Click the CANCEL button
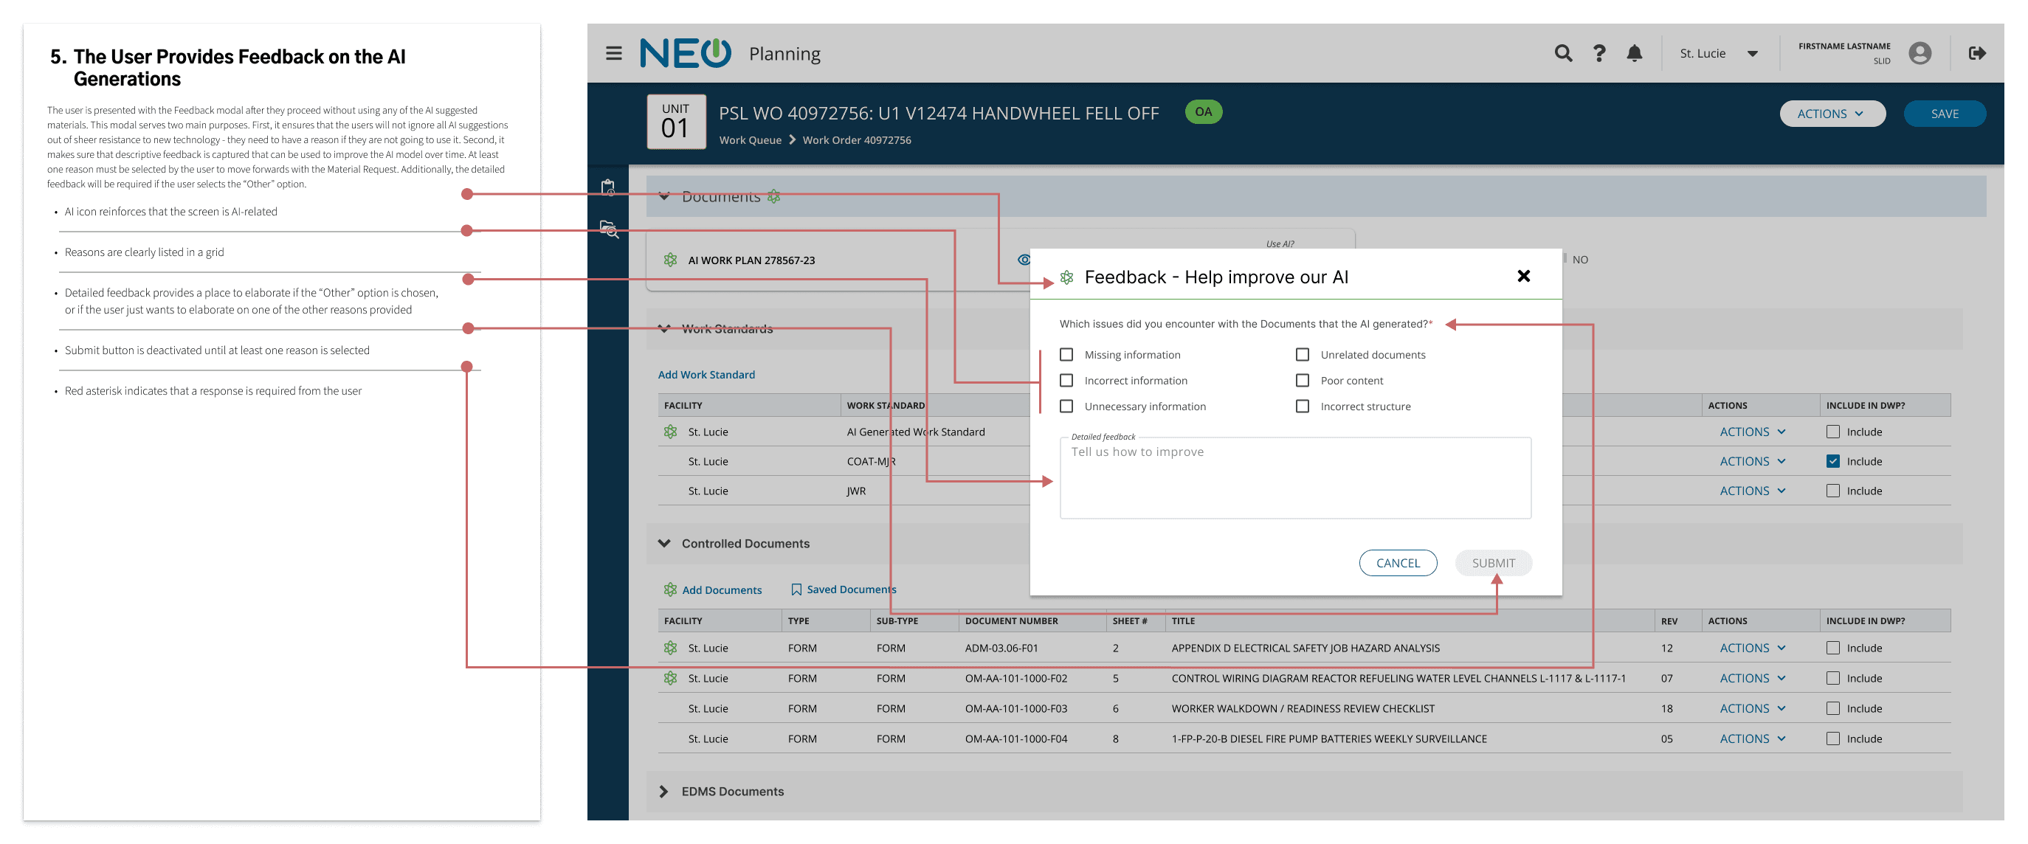Image resolution: width=2028 pixels, height=844 pixels. (x=1398, y=563)
